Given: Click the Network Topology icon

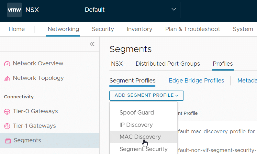Looking at the screenshot, I should pos(7,78).
